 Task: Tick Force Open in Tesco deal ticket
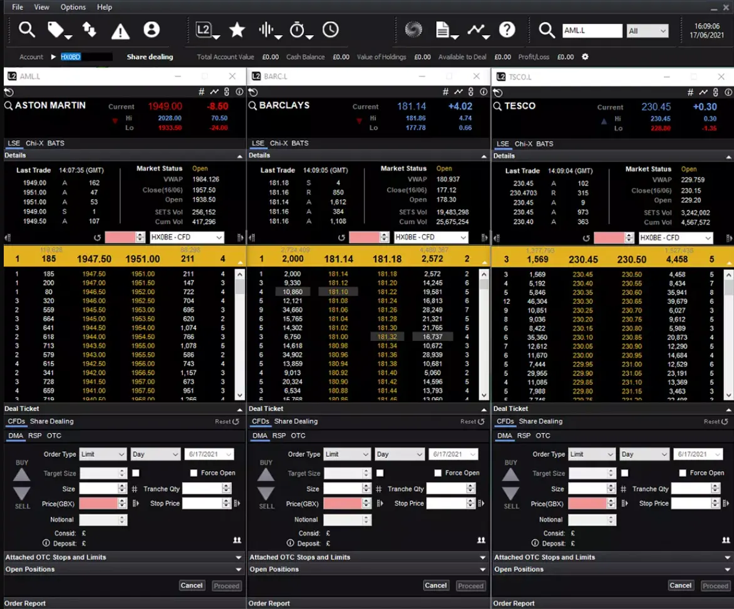point(683,473)
